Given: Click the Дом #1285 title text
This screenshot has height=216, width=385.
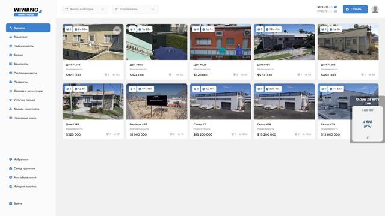Looking at the screenshot, I should (x=328, y=65).
